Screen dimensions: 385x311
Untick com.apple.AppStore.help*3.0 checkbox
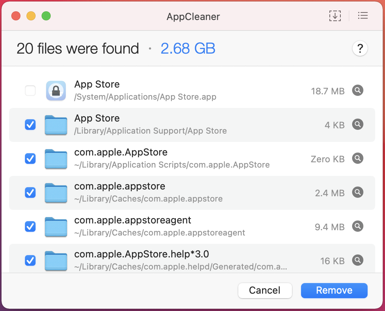tap(30, 260)
